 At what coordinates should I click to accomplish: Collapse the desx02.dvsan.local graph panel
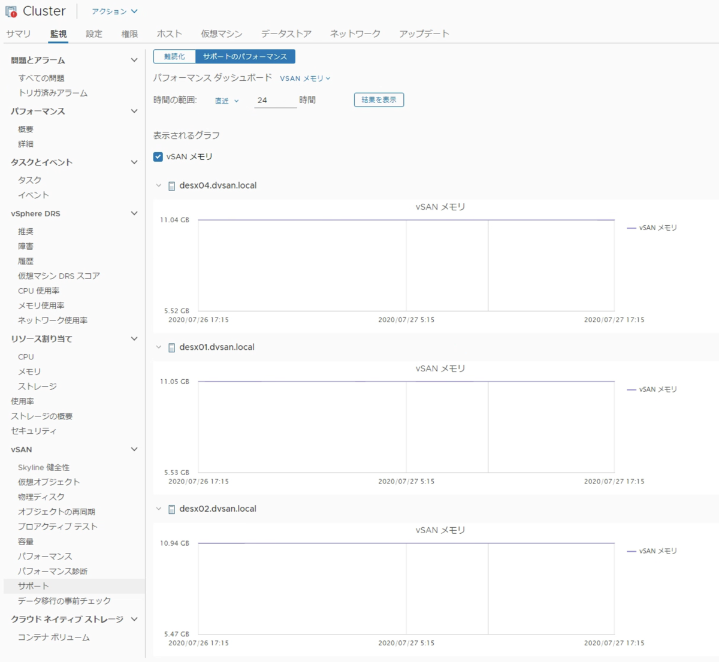[159, 509]
